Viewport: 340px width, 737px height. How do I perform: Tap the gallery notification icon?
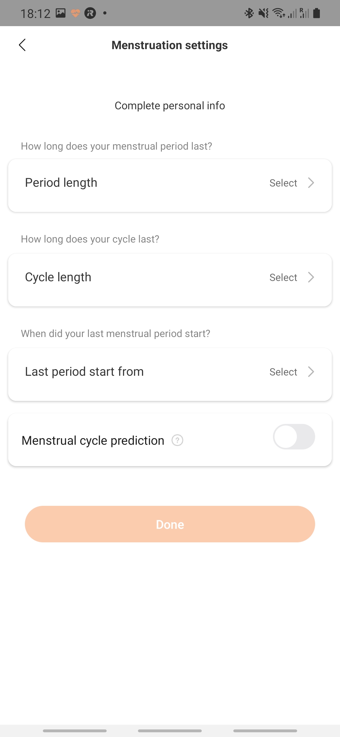pyautogui.click(x=60, y=13)
